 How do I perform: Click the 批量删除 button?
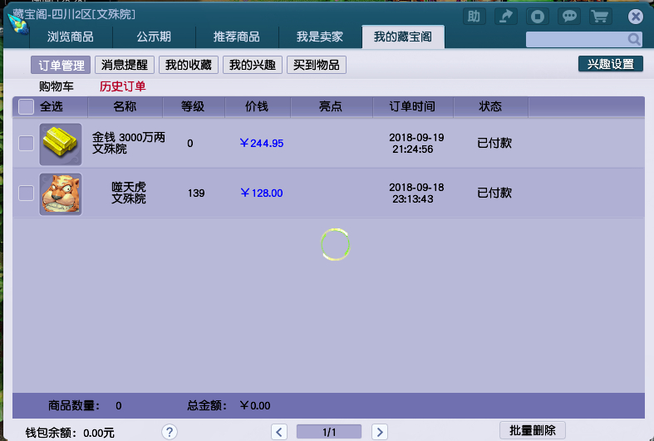533,430
